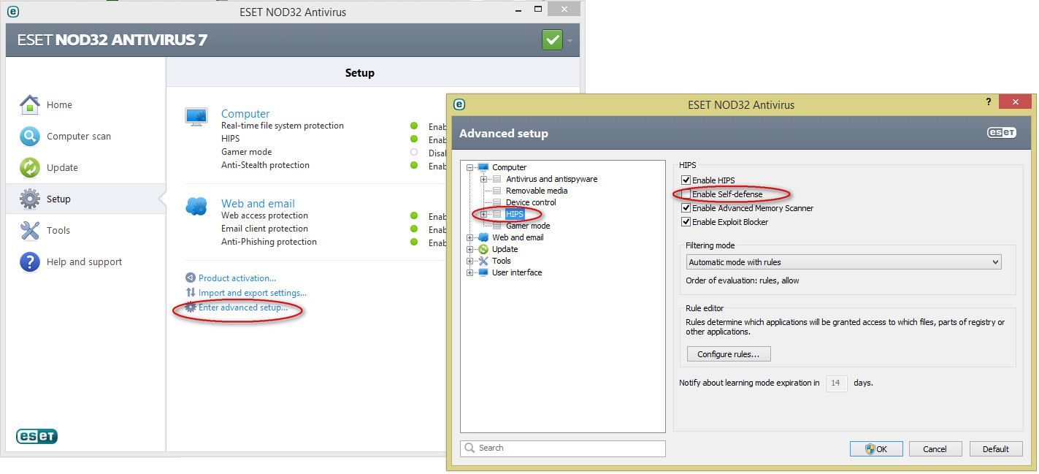This screenshot has height=474, width=1039.
Task: Click the Computer scan magnifier icon
Action: pos(29,136)
